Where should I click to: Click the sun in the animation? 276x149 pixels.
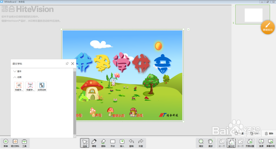coord(158,46)
